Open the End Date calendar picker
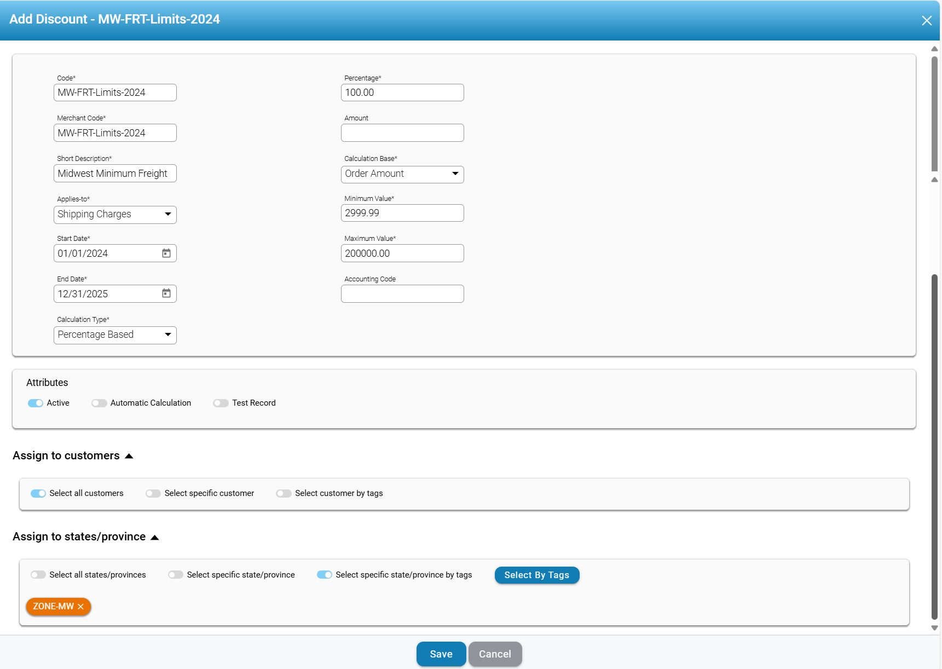 [166, 293]
